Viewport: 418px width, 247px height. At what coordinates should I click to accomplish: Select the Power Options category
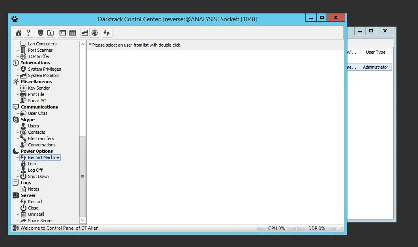click(37, 151)
